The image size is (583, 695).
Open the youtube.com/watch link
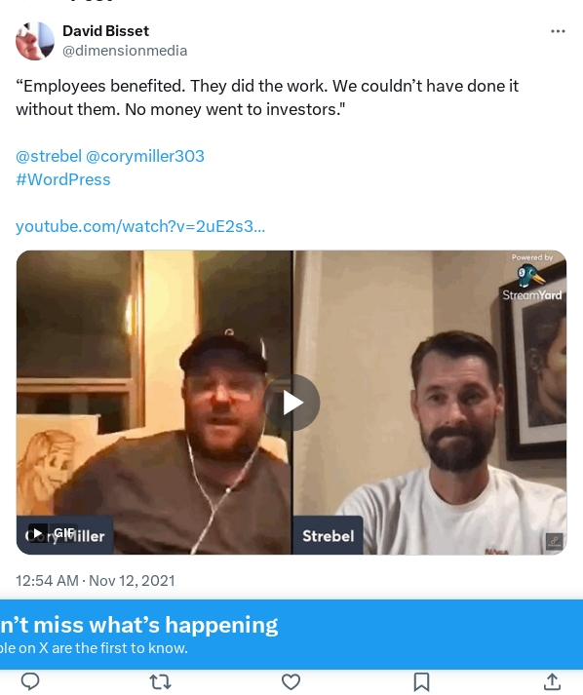coord(140,226)
